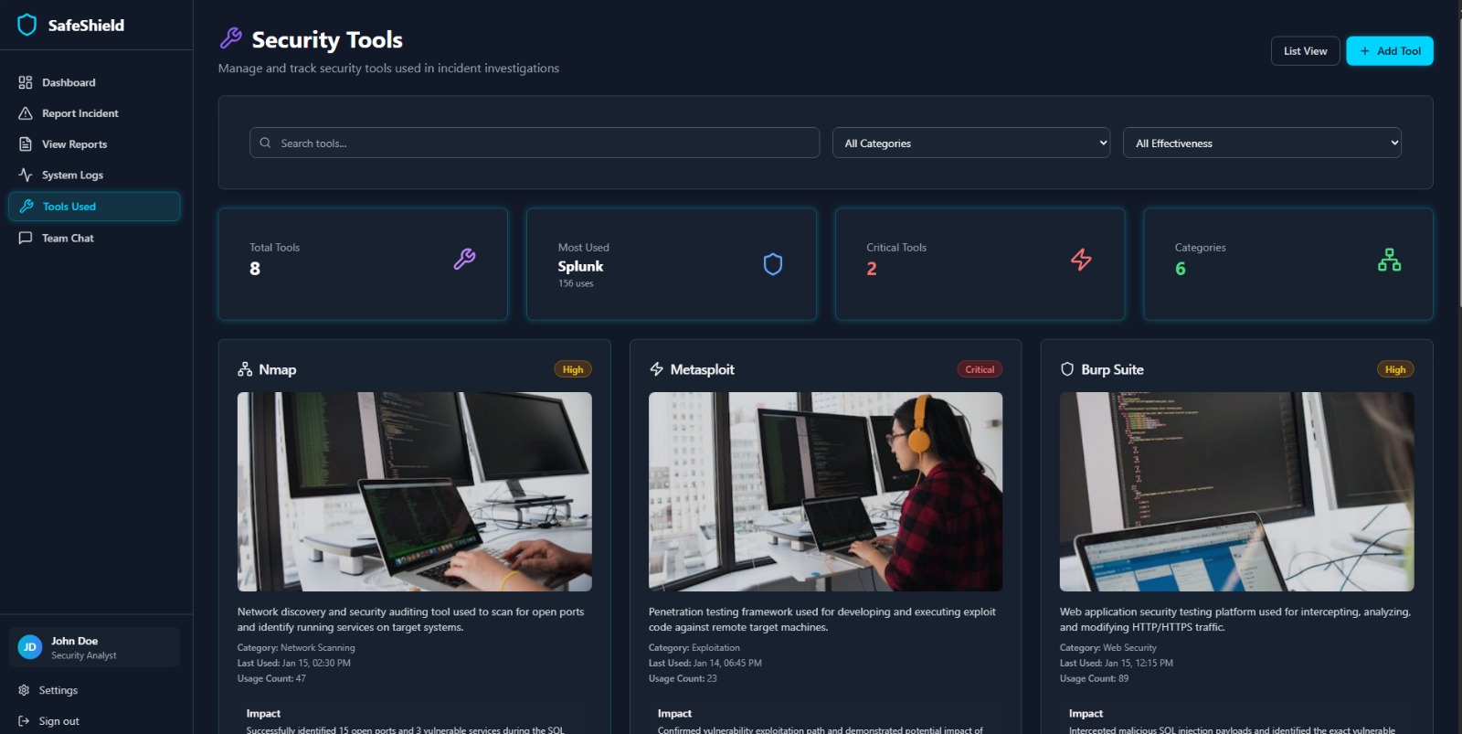
Task: Click the High badge on Nmap card
Action: [x=573, y=369]
